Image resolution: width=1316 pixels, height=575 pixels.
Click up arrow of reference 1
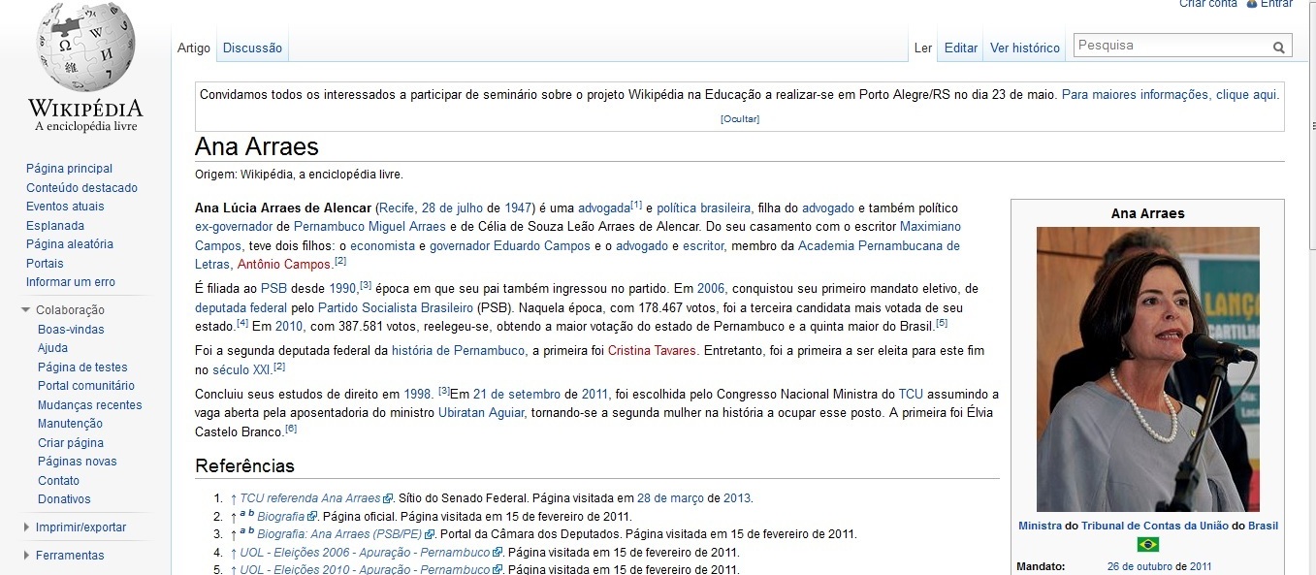[x=234, y=498]
